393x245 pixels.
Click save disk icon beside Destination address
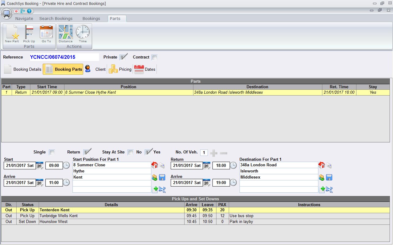pyautogui.click(x=329, y=177)
